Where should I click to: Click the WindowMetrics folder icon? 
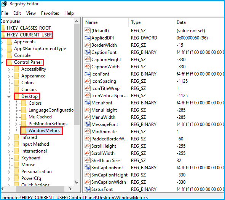24,131
